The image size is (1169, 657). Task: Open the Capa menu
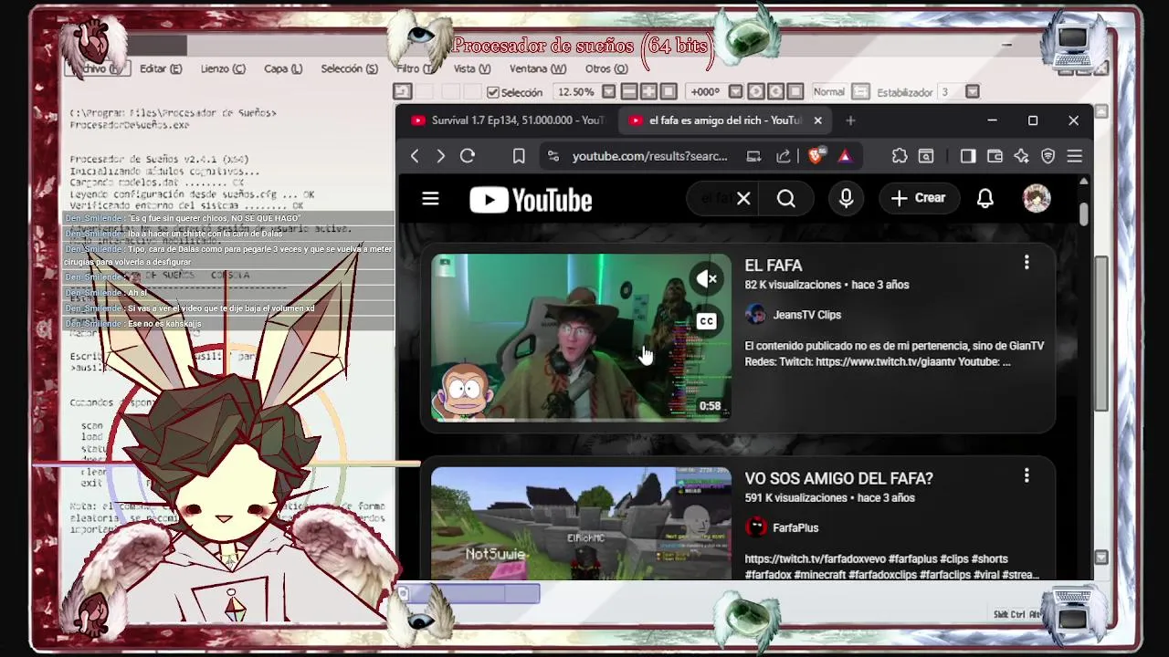(283, 68)
